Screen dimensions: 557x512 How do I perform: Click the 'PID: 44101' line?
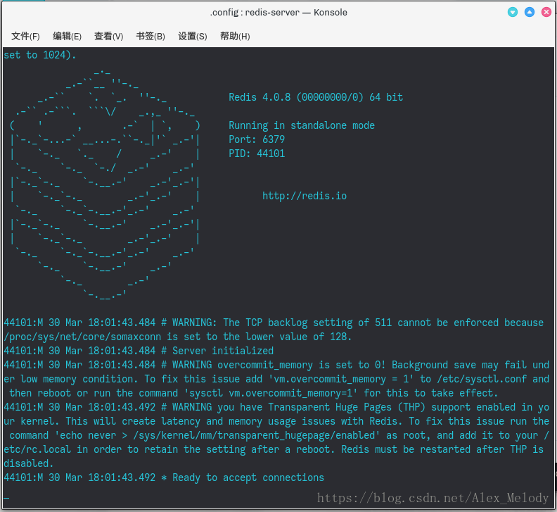(x=257, y=154)
